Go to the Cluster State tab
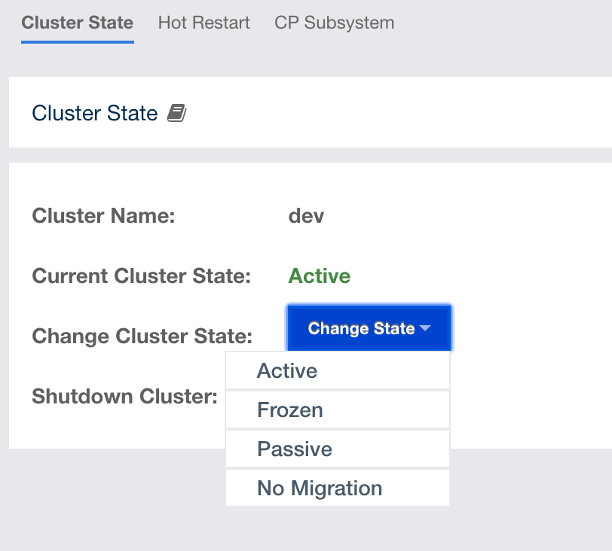Screen dimensions: 612x551 point(77,23)
